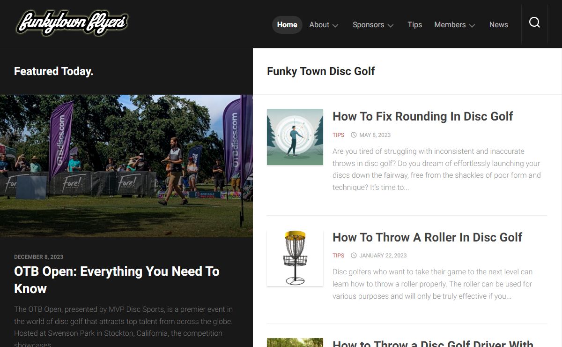
Task: Expand the About menu chevron
Action: [x=335, y=25]
